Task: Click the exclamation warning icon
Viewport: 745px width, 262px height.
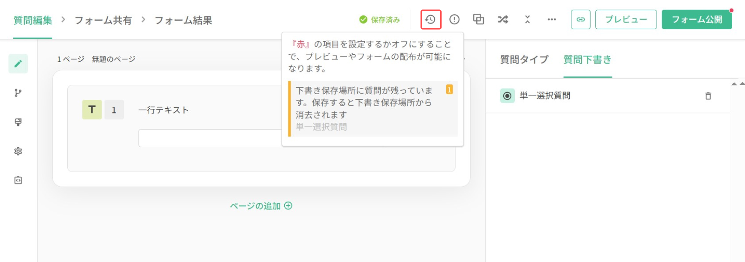Action: (x=454, y=20)
